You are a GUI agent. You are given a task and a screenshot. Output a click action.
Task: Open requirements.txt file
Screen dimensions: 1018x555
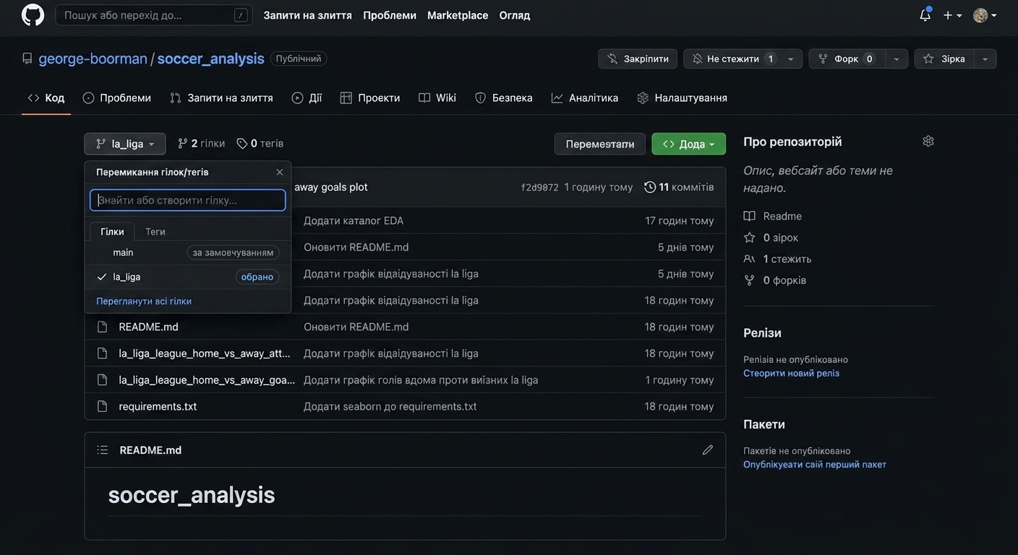pos(158,406)
